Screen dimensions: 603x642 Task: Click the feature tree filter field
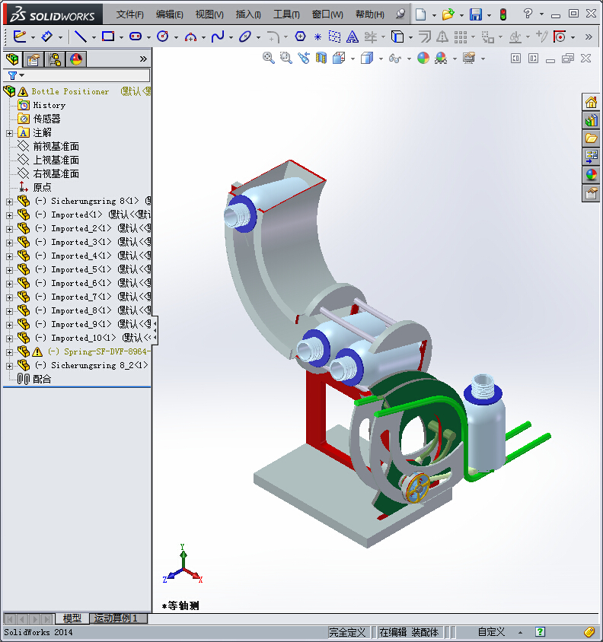click(x=77, y=75)
